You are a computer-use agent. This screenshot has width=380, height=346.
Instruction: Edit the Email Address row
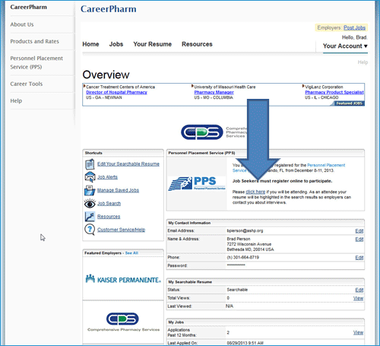[359, 231]
